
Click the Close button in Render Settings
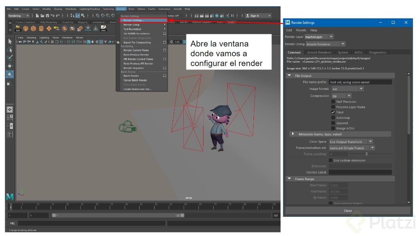[x=348, y=211]
